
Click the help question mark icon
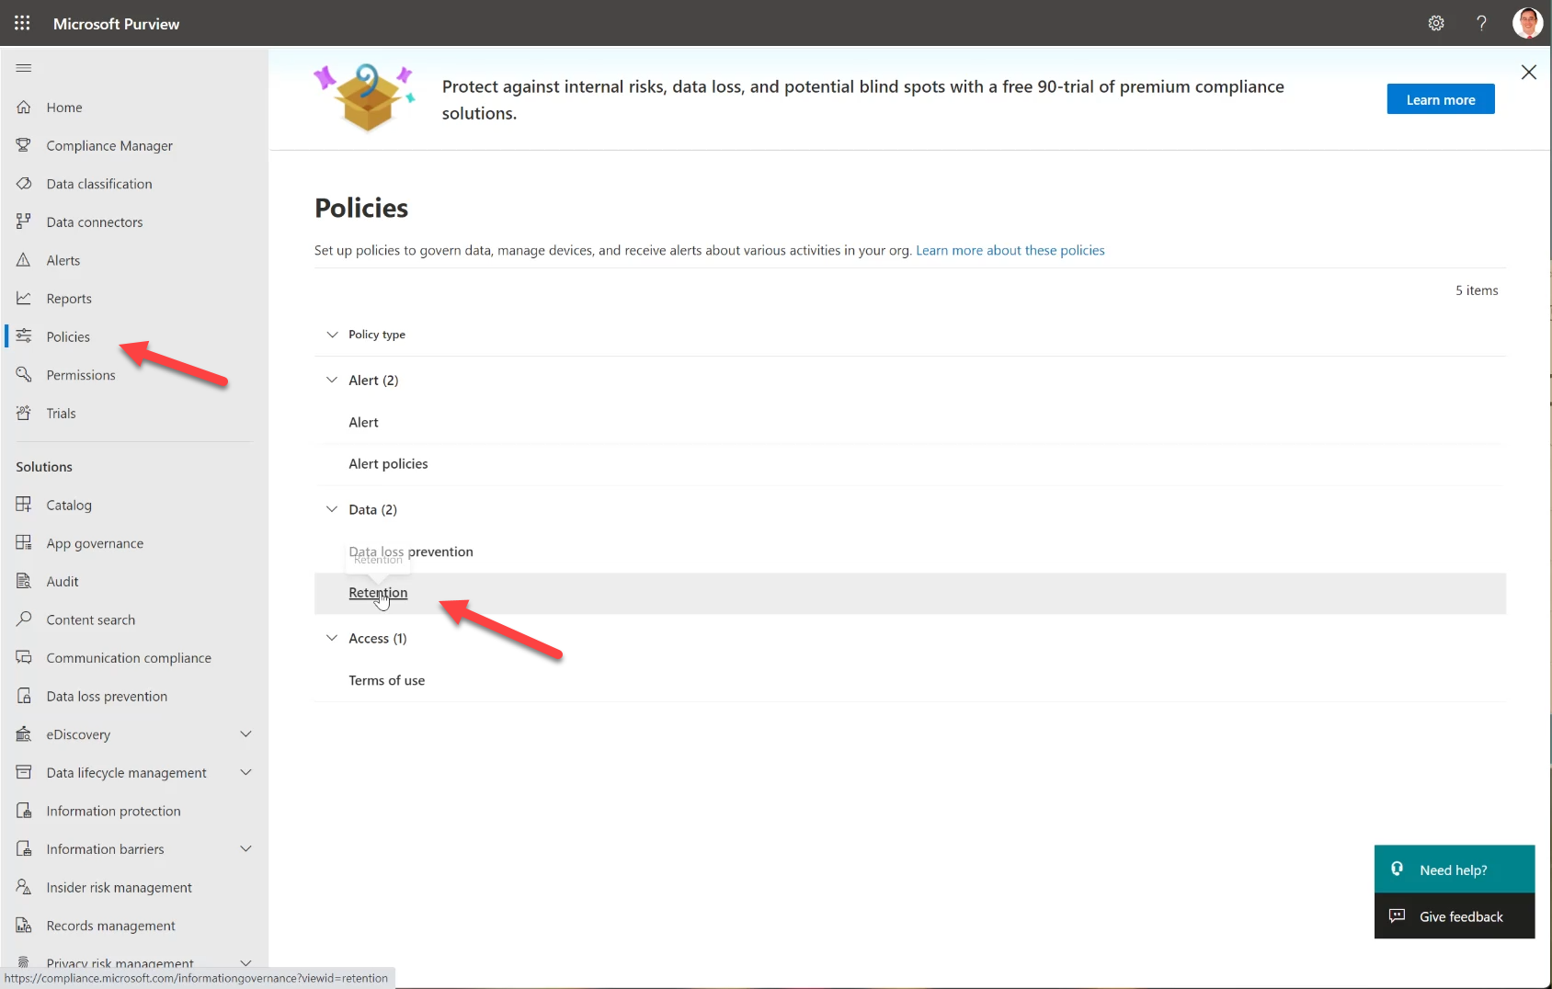click(x=1481, y=23)
